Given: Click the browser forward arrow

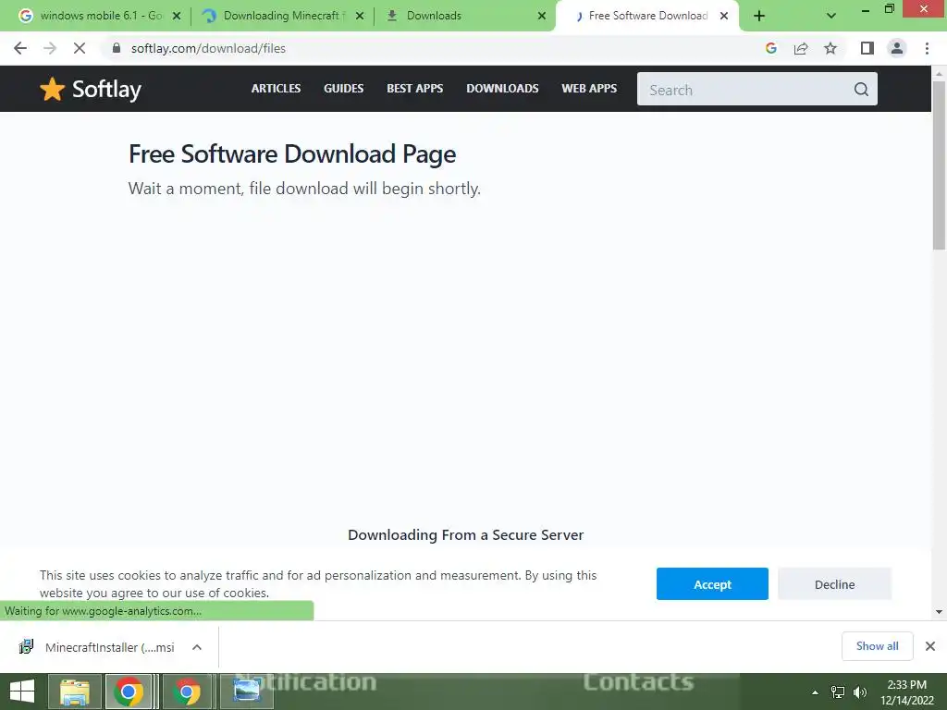Looking at the screenshot, I should click(50, 48).
